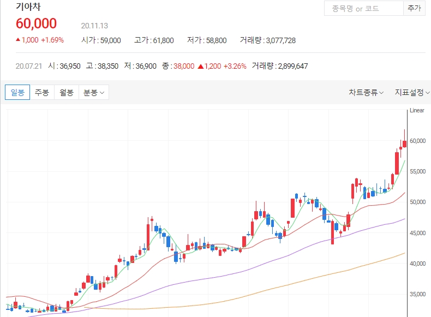The width and height of the screenshot is (431, 317).
Task: Click the 저 36,900 low value
Action: 140,66
